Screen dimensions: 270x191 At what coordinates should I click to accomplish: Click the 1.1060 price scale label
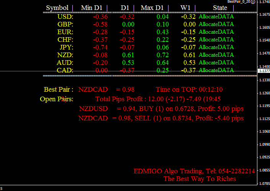265,132
